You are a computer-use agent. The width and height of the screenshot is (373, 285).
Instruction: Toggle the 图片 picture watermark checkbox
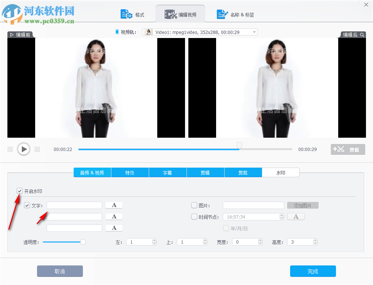click(x=194, y=205)
